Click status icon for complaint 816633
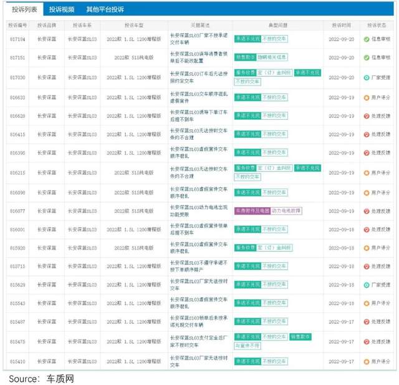This screenshot has height=385, width=399. click(x=367, y=98)
